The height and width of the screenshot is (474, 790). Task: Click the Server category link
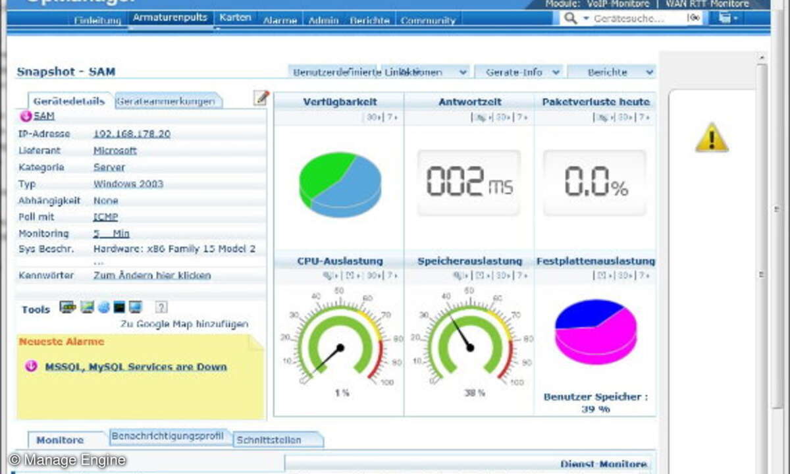pyautogui.click(x=109, y=167)
